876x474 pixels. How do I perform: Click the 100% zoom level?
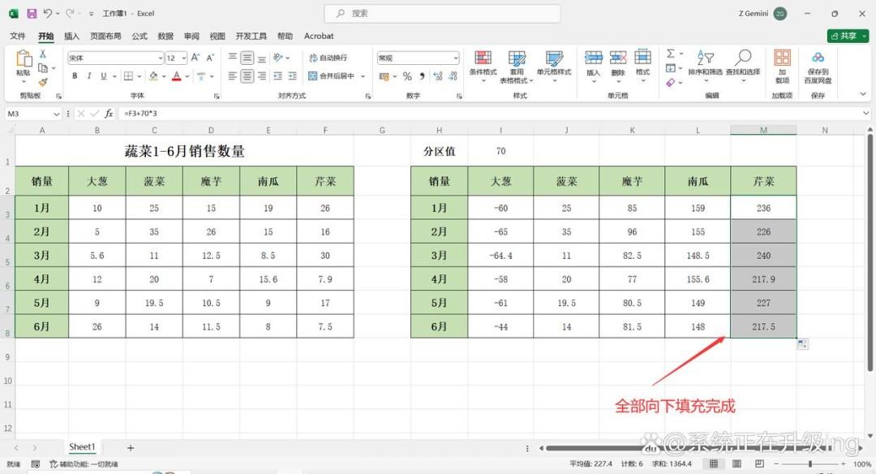[862, 464]
